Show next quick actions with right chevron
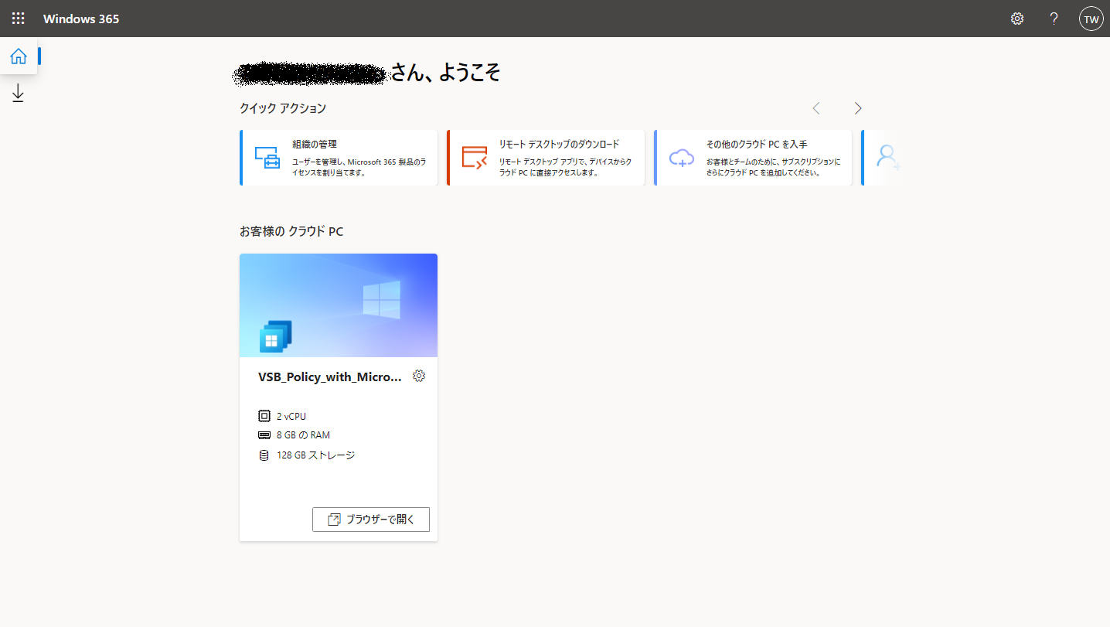The height and width of the screenshot is (627, 1110). tap(857, 108)
